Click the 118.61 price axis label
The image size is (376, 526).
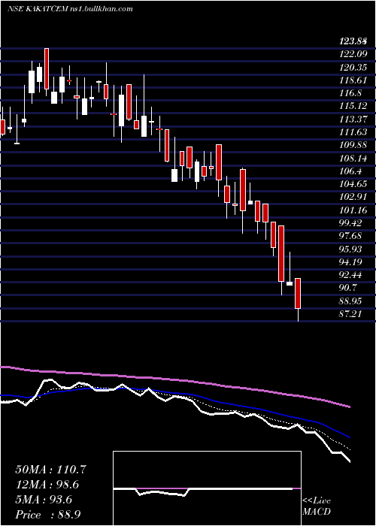coord(353,80)
